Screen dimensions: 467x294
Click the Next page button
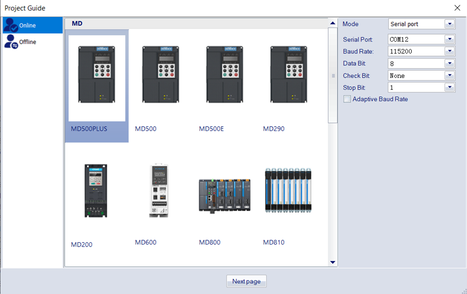[x=246, y=282]
